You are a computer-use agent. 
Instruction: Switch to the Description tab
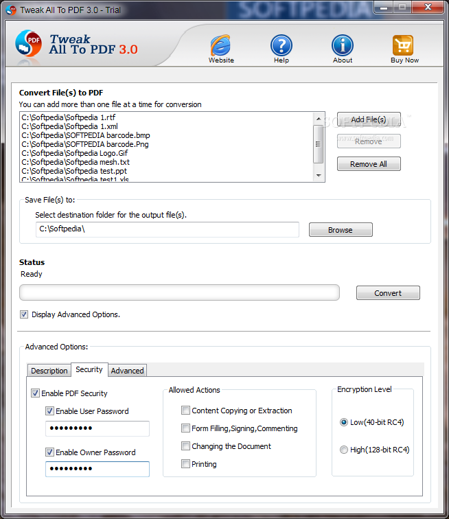coord(49,371)
